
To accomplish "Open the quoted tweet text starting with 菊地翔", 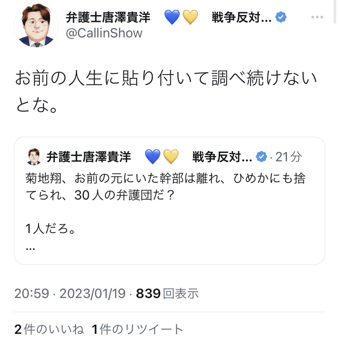I will [165, 187].
